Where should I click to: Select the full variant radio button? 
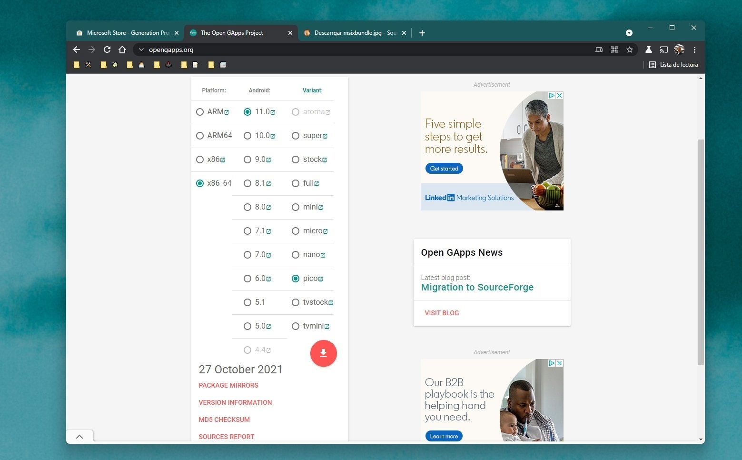tap(296, 183)
